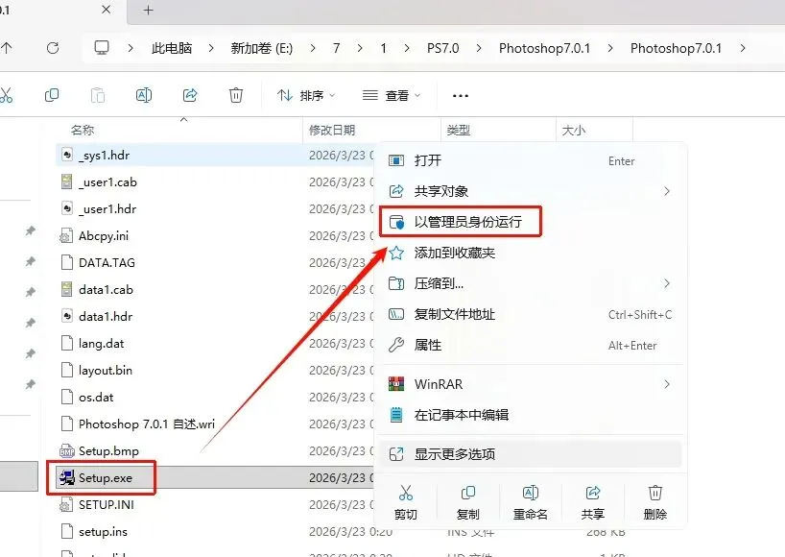Click the Abcpy.ini settings file icon

click(x=66, y=235)
